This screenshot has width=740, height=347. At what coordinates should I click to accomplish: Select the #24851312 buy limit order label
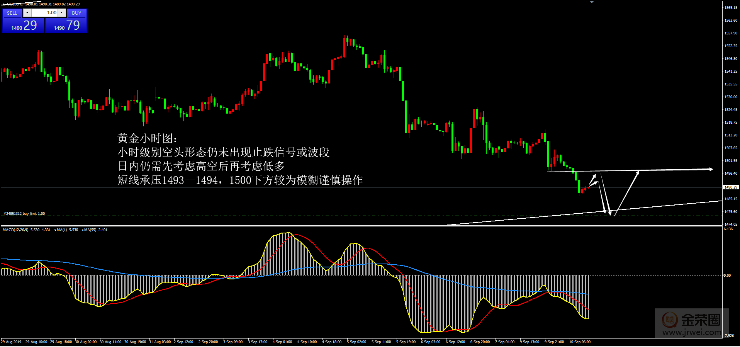click(x=24, y=213)
